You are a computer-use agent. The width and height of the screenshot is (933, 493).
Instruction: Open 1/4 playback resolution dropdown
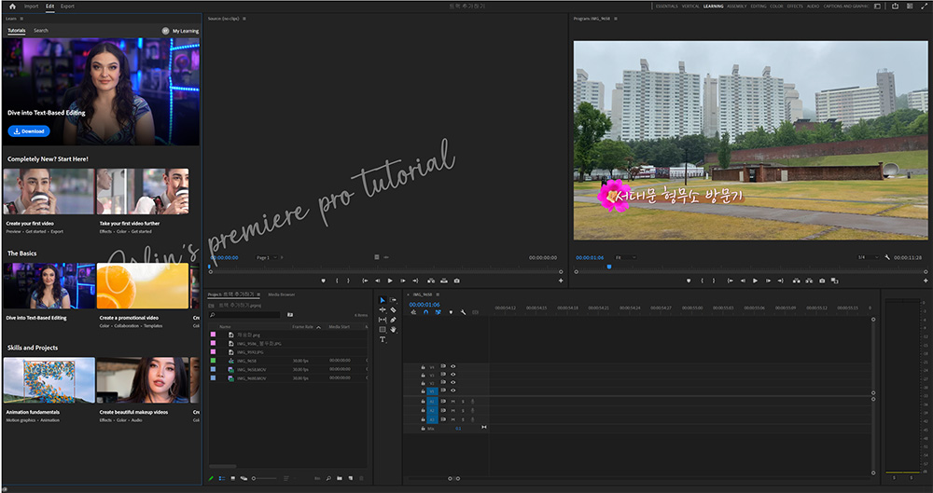(x=868, y=257)
